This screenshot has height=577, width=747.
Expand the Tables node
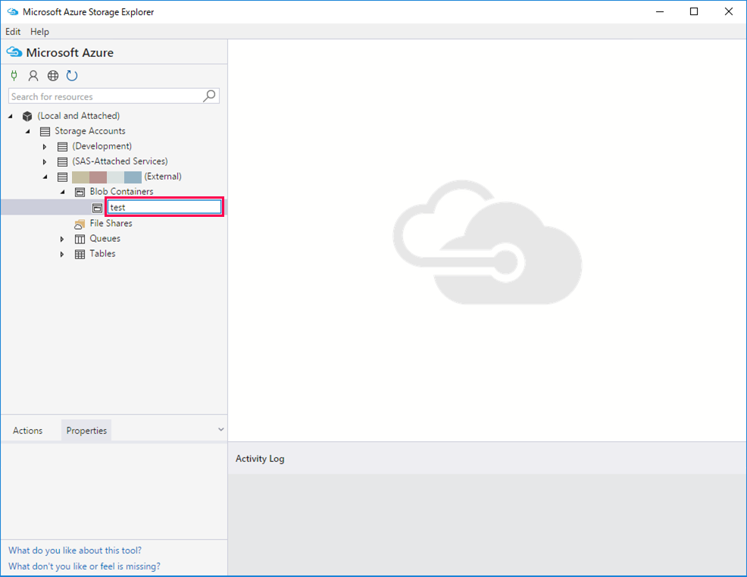tap(62, 254)
